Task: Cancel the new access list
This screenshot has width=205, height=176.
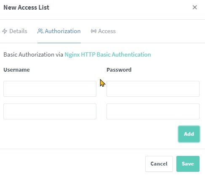Action: coord(159,164)
